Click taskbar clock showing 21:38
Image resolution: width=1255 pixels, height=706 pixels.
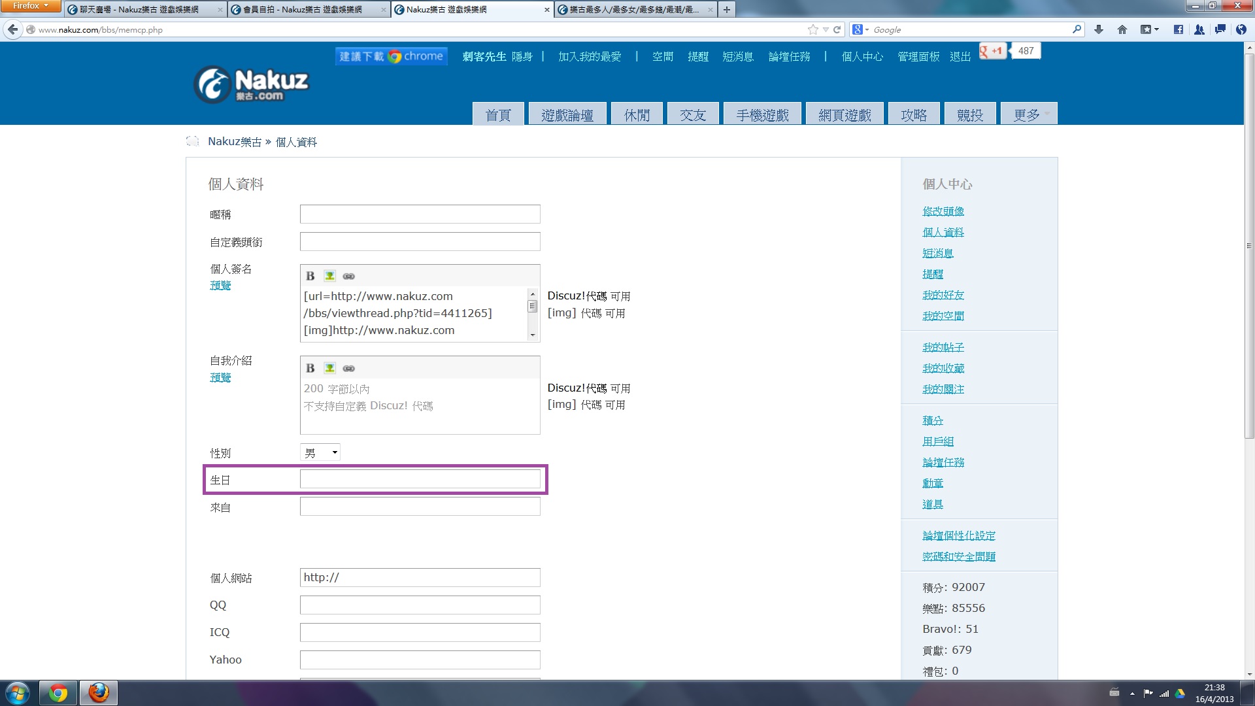1214,693
